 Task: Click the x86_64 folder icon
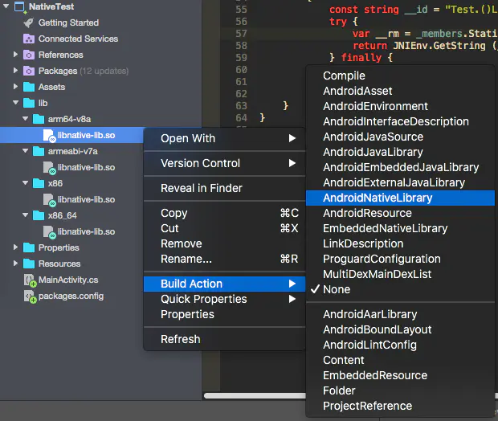click(39, 215)
